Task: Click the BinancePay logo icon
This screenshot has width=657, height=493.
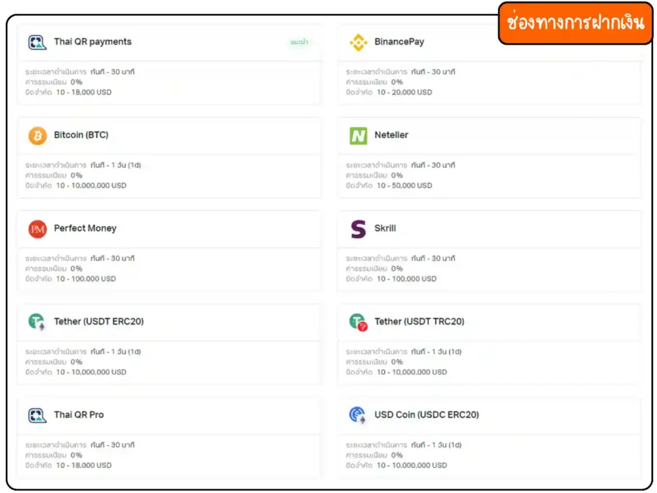Action: (x=358, y=42)
